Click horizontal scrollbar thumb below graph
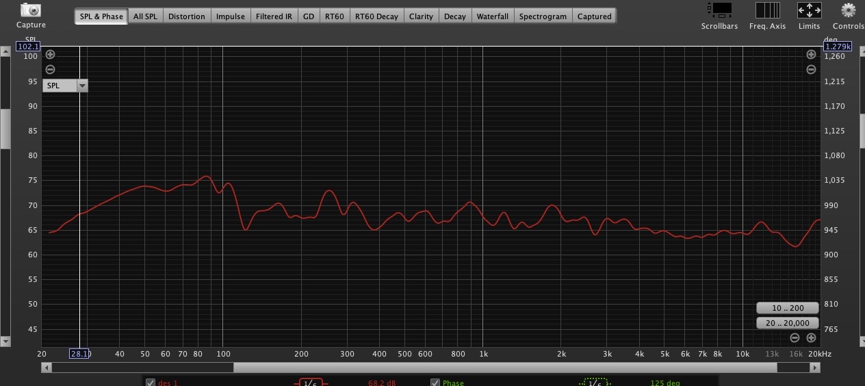Image resolution: width=865 pixels, height=386 pixels. click(505, 368)
